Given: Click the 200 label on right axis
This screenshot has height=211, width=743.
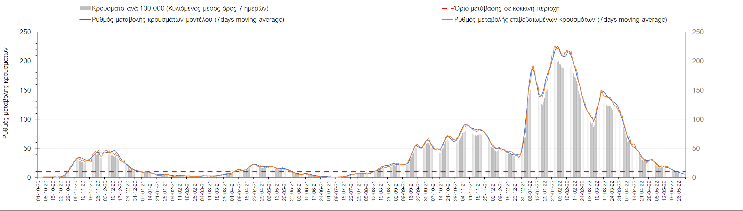Looking at the screenshot, I should 698,61.
